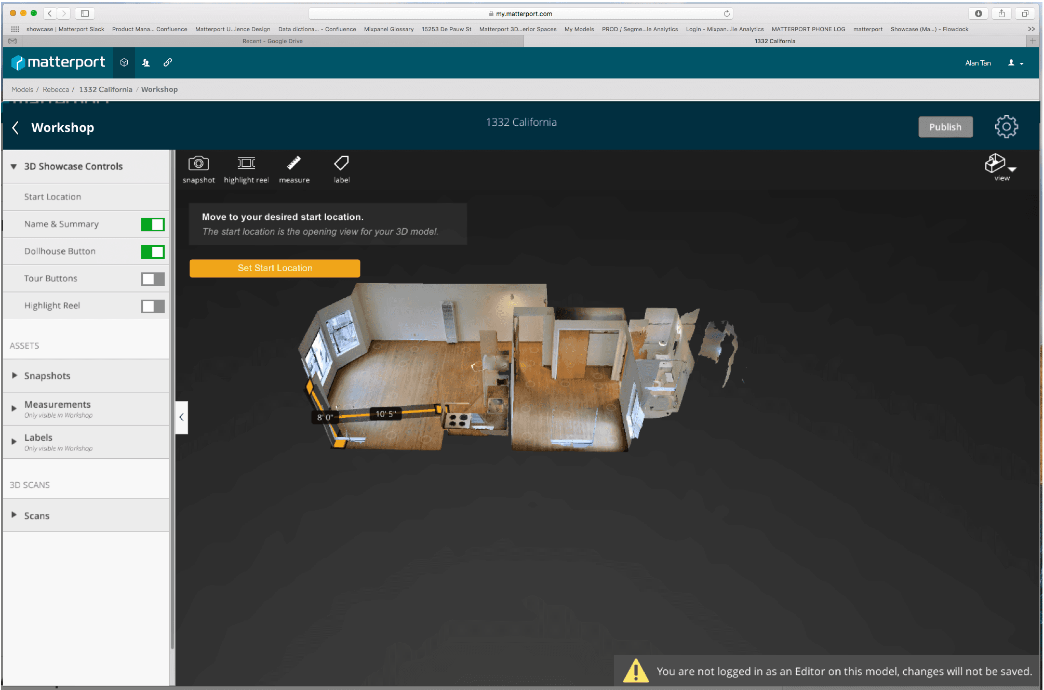Open showcase | Matterport Slack bookmark
Image resolution: width=1044 pixels, height=690 pixels.
coord(65,29)
